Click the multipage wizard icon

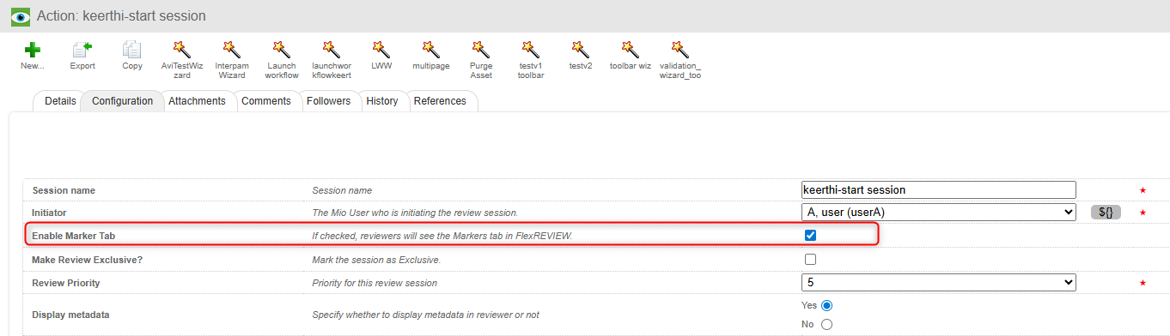pyautogui.click(x=430, y=50)
